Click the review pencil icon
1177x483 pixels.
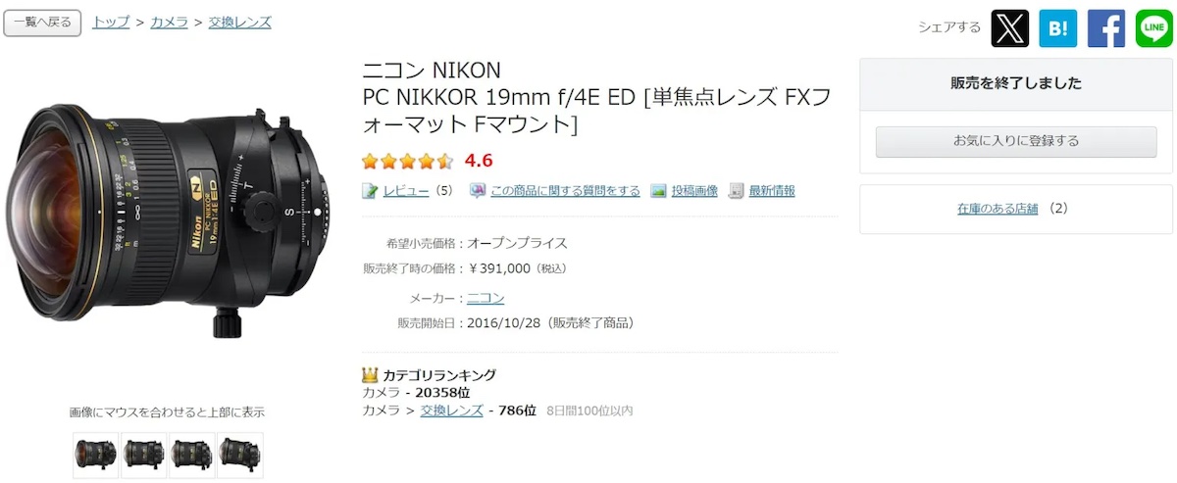point(370,191)
